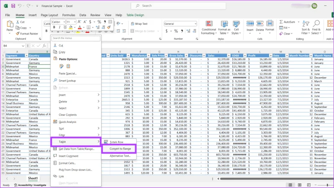This screenshot has height=188, width=334.
Task: Increase font size in mini toolbar
Action: click(79, 22)
